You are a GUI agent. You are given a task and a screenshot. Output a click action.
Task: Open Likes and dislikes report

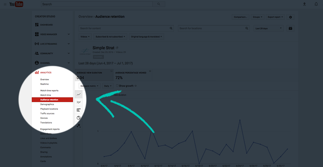tap(48, 138)
